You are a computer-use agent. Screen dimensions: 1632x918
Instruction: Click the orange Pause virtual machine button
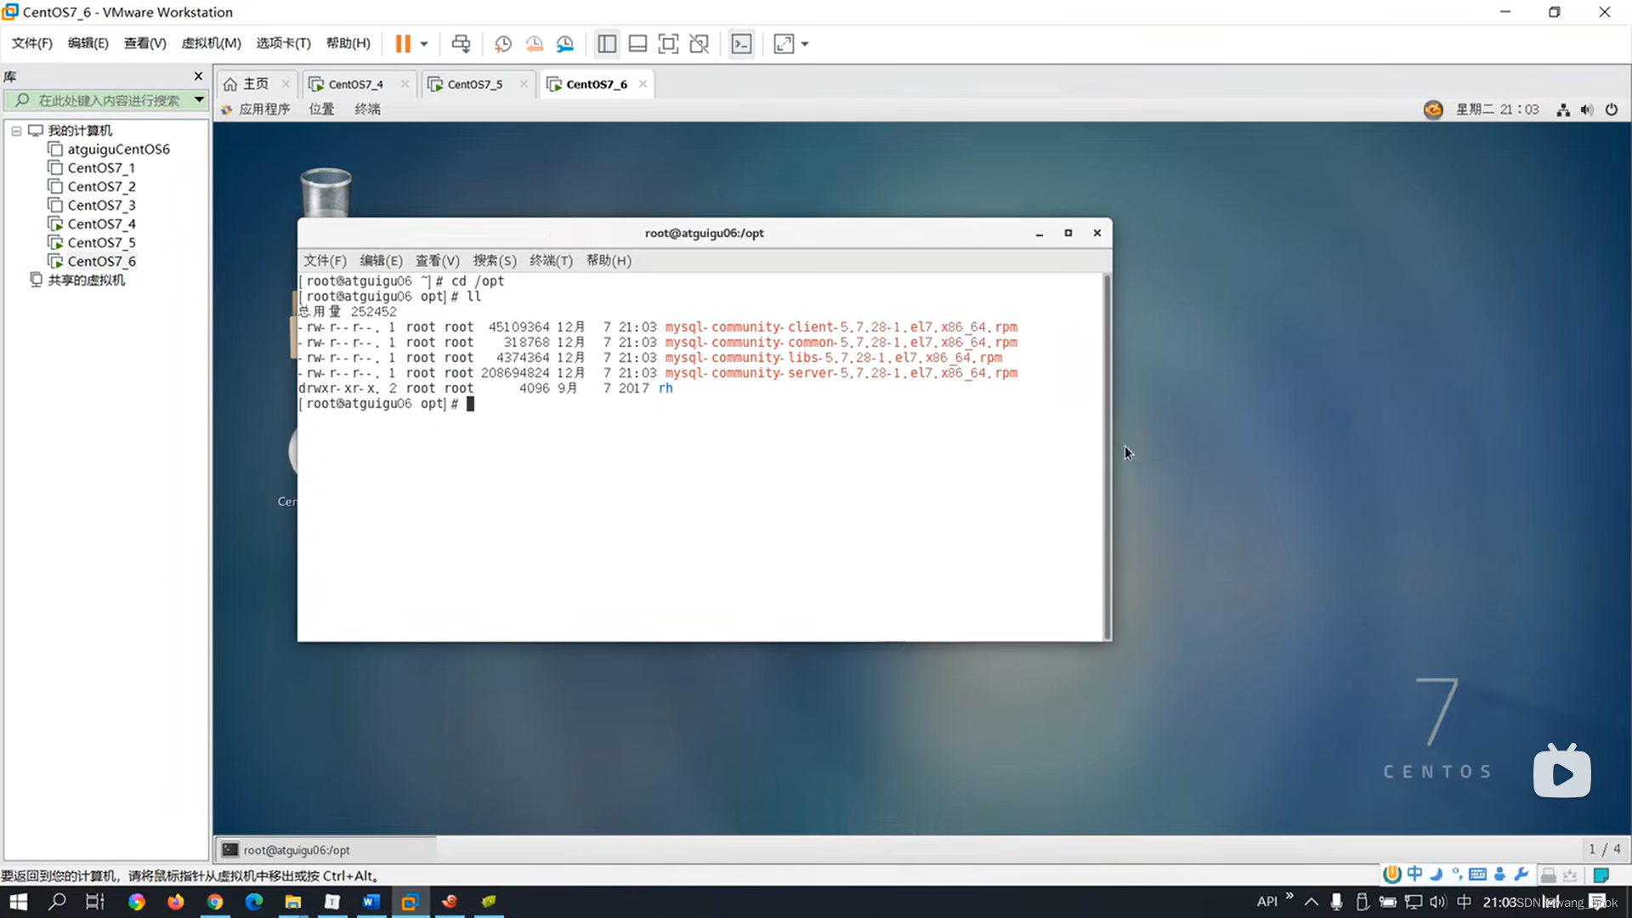(x=402, y=43)
